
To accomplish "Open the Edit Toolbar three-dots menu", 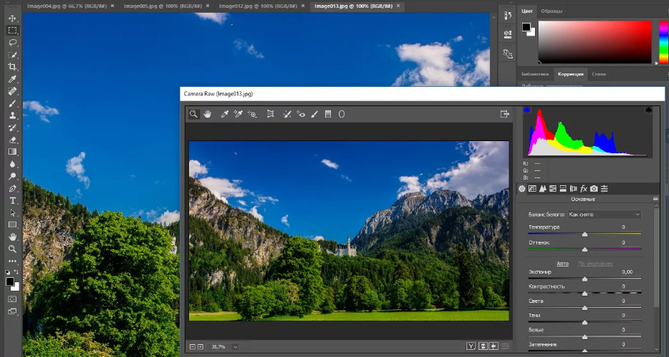I will tap(12, 261).
